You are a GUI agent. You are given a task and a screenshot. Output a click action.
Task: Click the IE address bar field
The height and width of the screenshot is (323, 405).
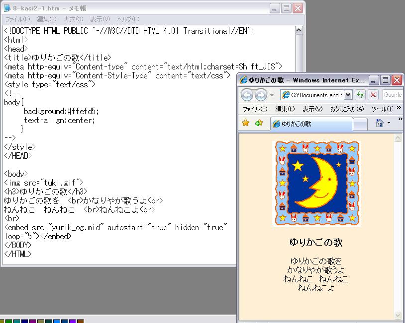pyautogui.click(x=316, y=95)
